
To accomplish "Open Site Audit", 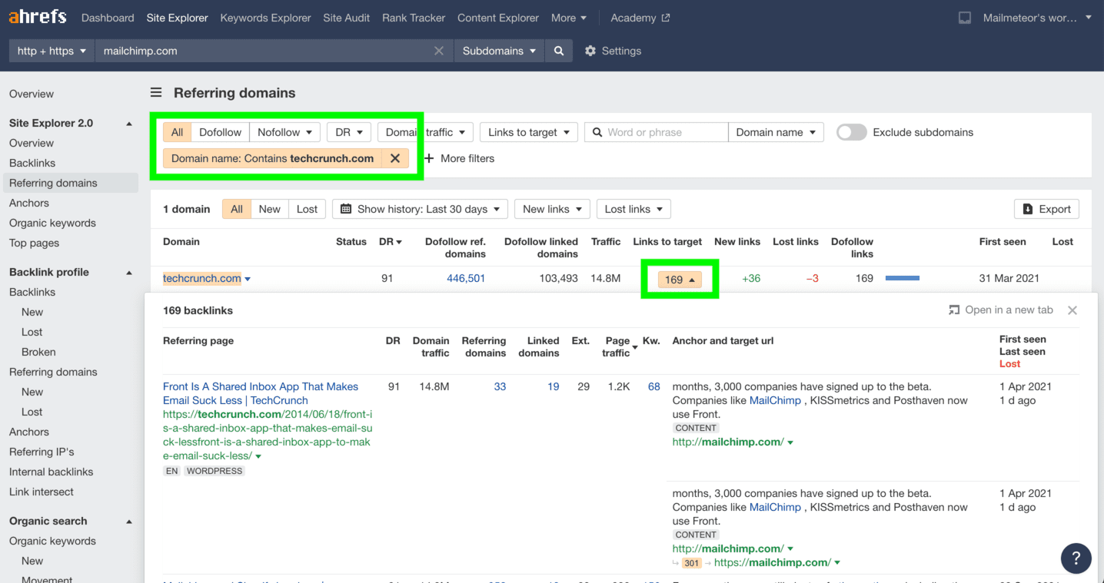I will pyautogui.click(x=346, y=18).
